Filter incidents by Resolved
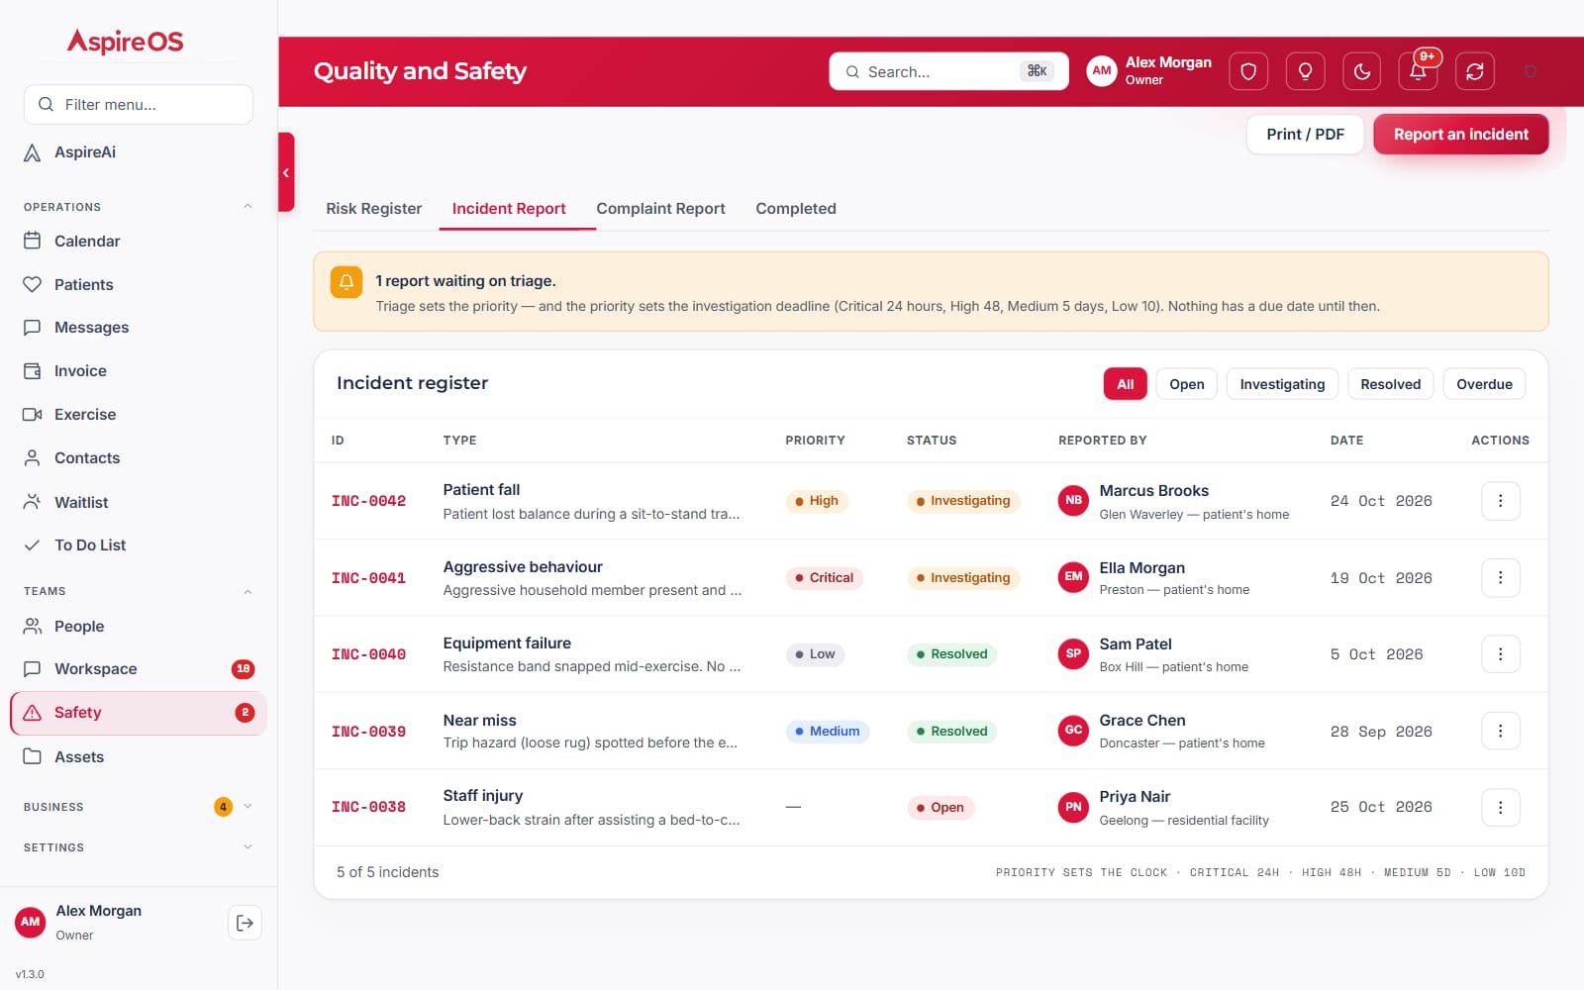This screenshot has width=1584, height=990. pos(1390,384)
